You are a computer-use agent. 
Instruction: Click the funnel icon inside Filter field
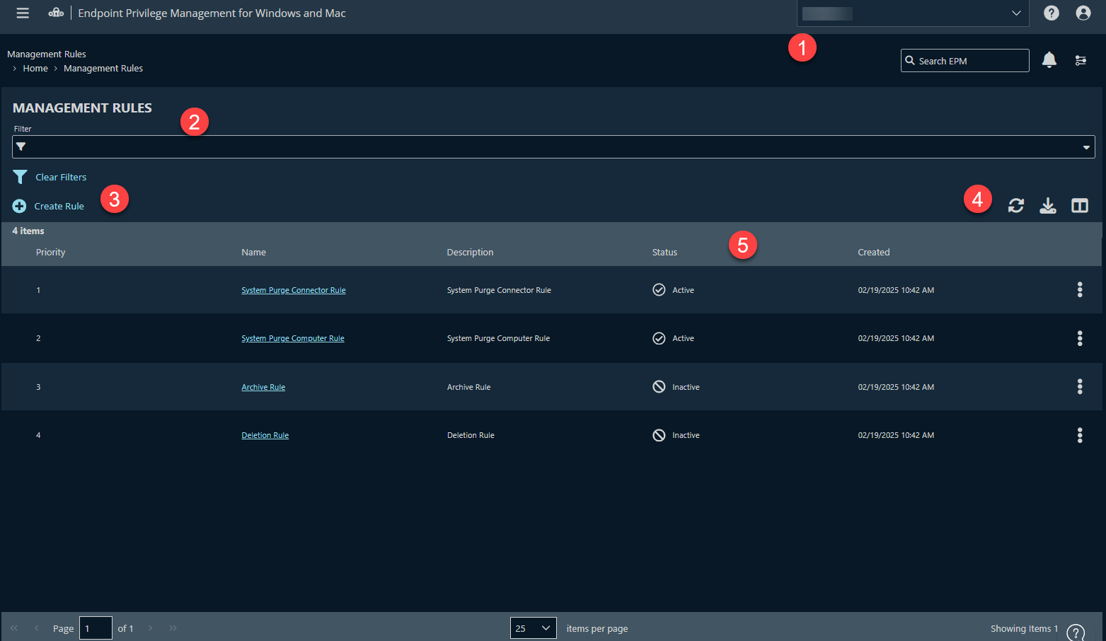pyautogui.click(x=21, y=146)
